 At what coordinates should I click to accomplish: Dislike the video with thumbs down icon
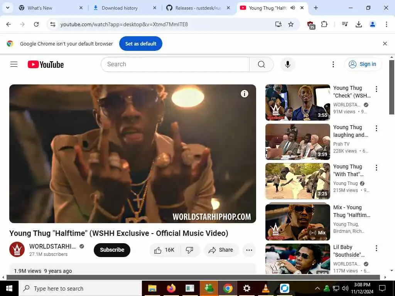[189, 250]
